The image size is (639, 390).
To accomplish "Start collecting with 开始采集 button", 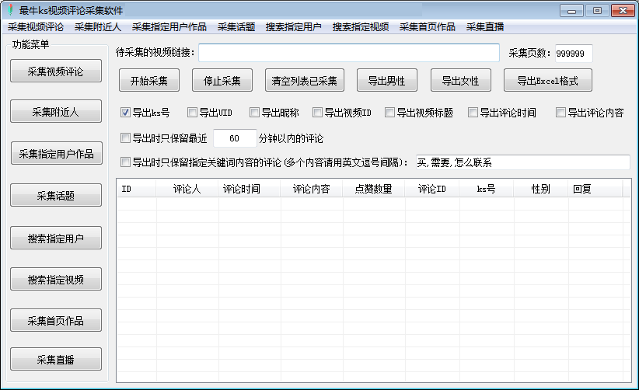I will [149, 80].
